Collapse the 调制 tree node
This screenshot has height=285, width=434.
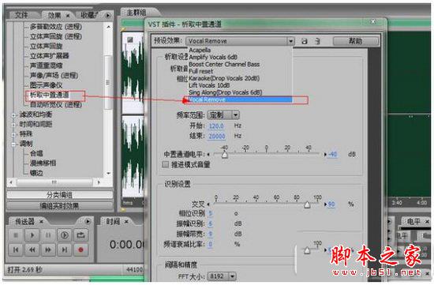click(x=13, y=144)
